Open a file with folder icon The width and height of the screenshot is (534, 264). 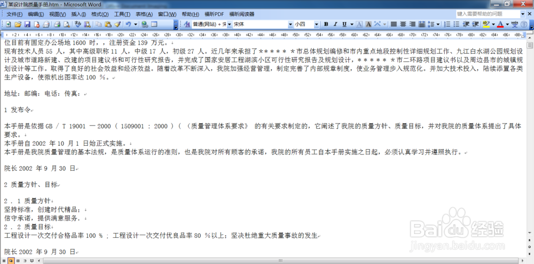click(18, 24)
